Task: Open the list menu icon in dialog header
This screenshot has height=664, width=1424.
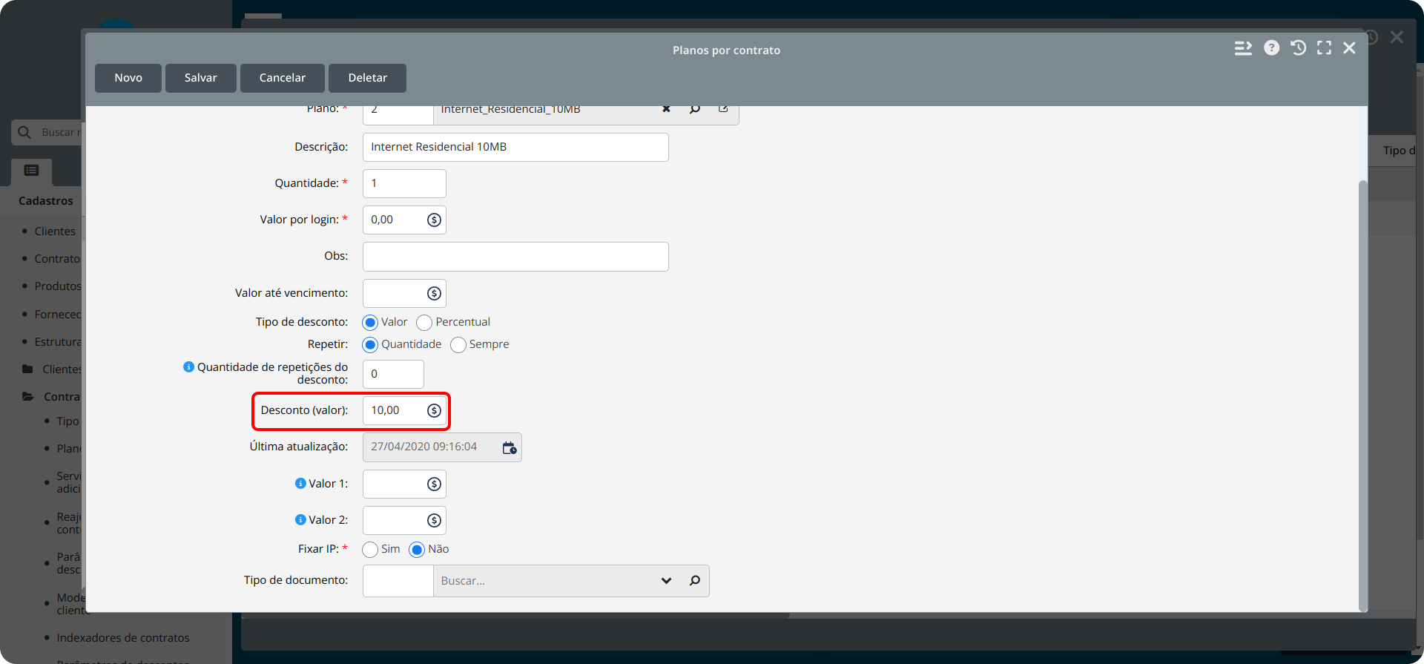Action: click(x=1243, y=48)
